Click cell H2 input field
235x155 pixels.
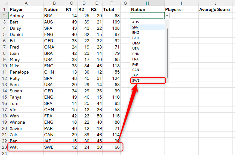point(147,16)
